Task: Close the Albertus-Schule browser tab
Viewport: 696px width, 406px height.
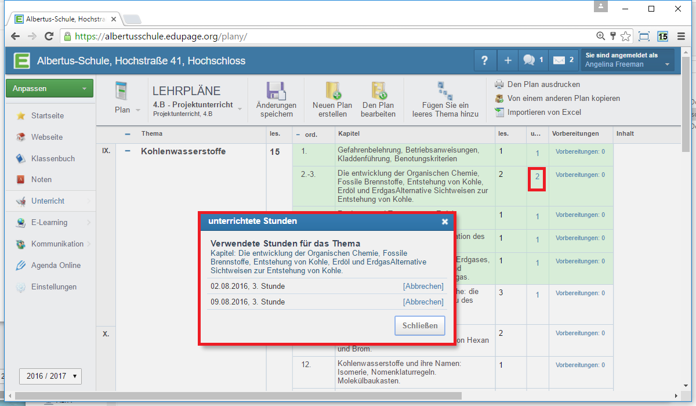Action: point(114,19)
